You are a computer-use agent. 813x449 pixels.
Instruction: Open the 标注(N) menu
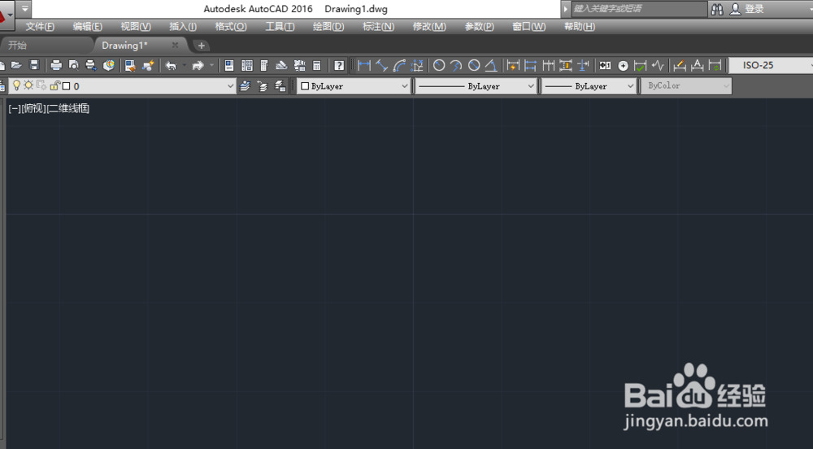pyautogui.click(x=378, y=27)
